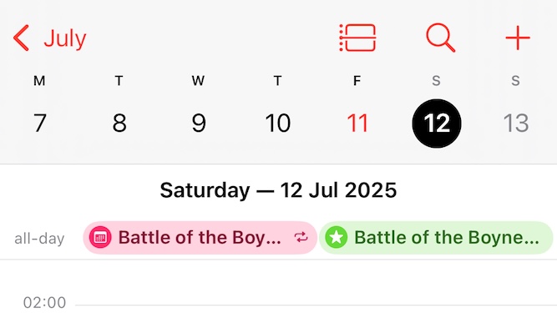This screenshot has height=313, width=557.
Task: Select Thursday 10 in the week strip
Action: (278, 123)
